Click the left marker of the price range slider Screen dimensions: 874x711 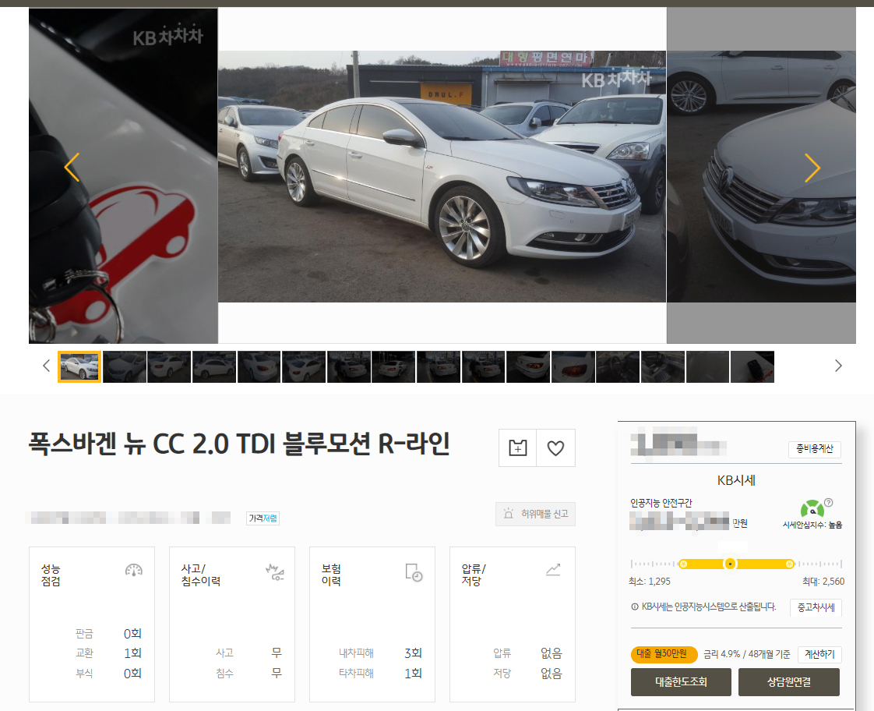[683, 564]
